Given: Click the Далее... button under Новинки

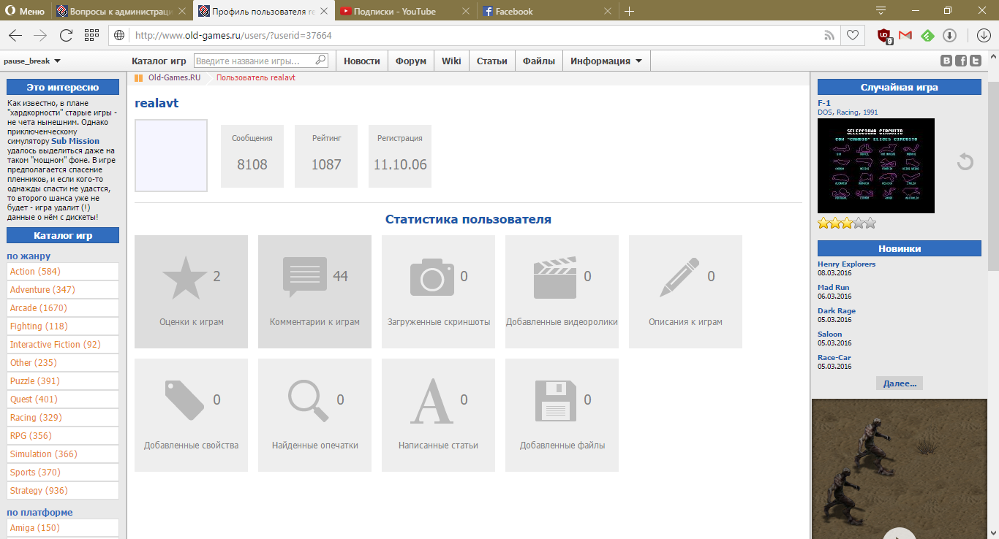Looking at the screenshot, I should coord(900,383).
